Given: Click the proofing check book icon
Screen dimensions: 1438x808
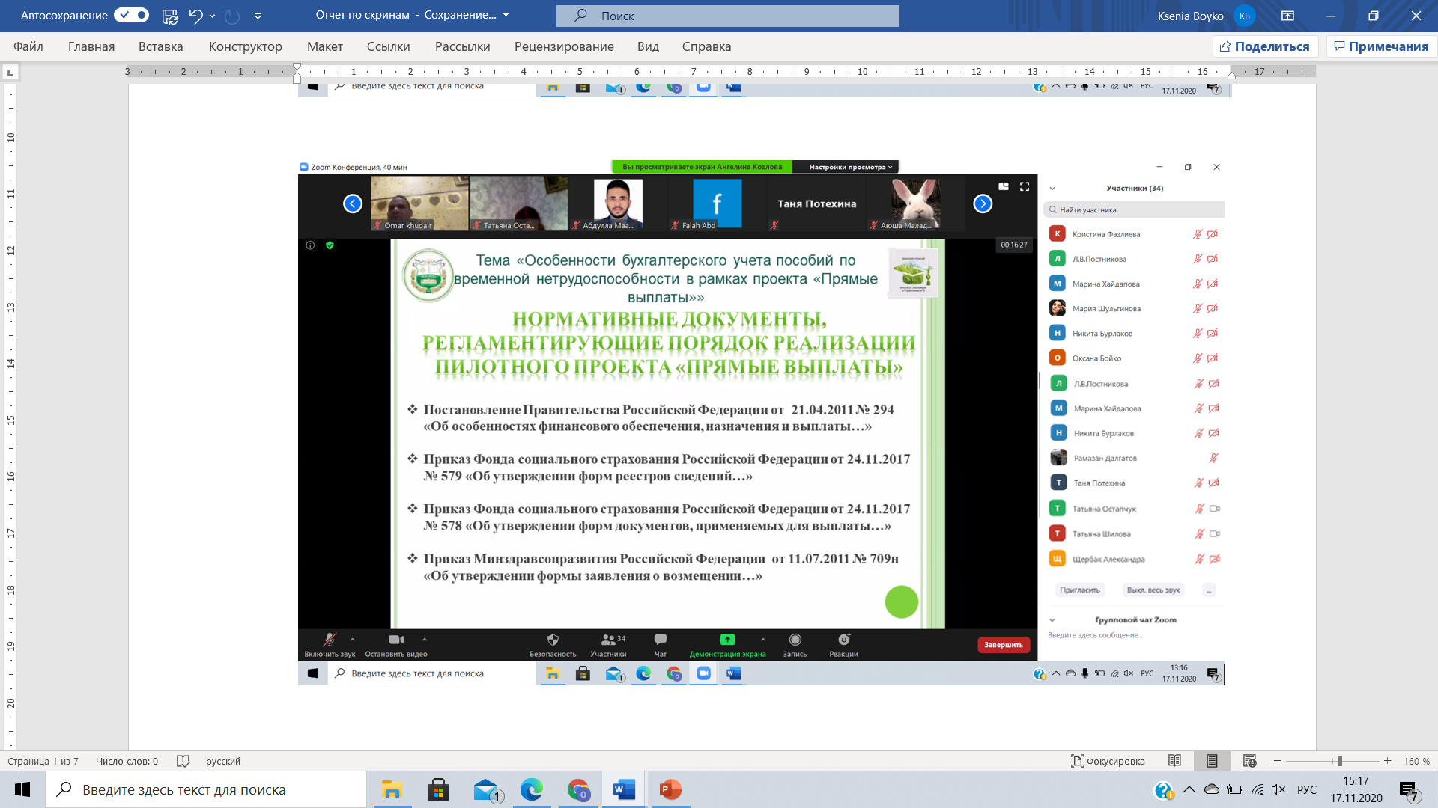Looking at the screenshot, I should coord(183,761).
